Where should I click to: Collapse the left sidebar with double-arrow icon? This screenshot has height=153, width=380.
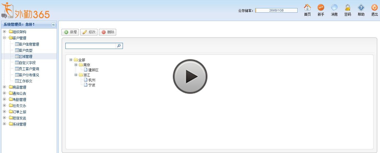point(53,25)
